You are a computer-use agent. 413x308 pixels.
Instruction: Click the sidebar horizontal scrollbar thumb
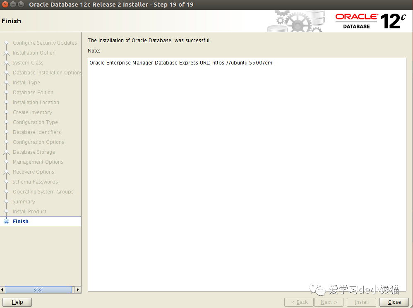(38, 290)
